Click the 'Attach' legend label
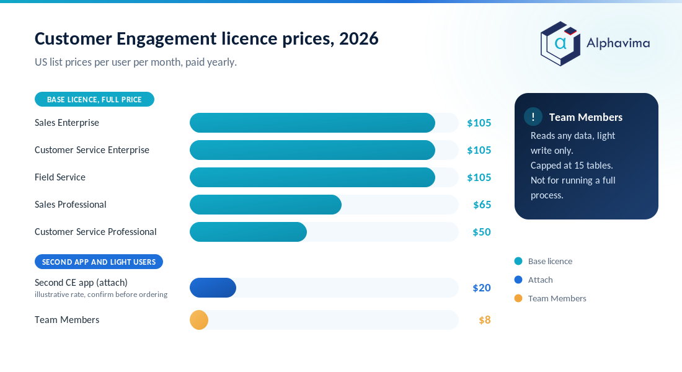Screen dimensions: 682x372 (x=540, y=280)
